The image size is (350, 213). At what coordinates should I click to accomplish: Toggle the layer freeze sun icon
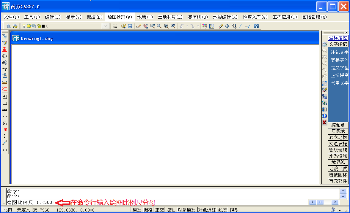coord(29,26)
